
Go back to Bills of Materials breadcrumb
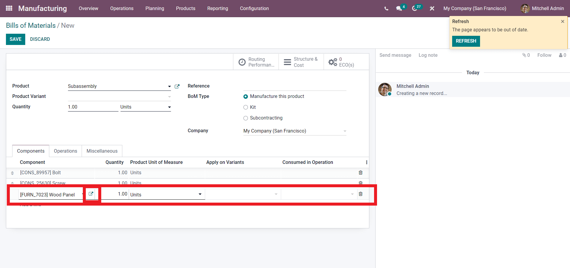(x=31, y=25)
